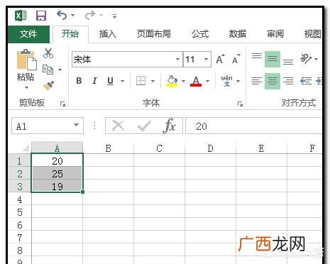
Task: Click the Name Box showing A1
Action: pos(48,126)
